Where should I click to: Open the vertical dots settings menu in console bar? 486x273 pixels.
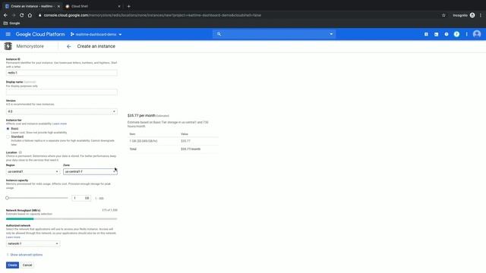click(x=466, y=34)
